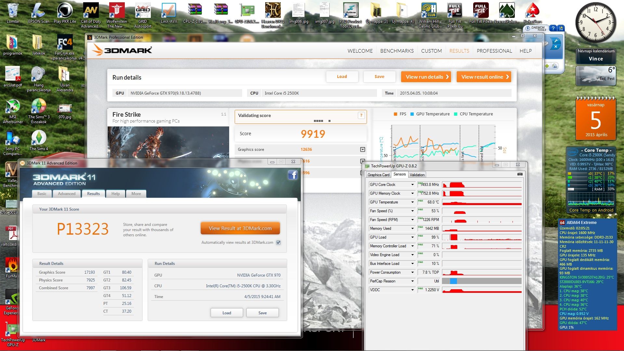Launch PokerStars desktop shortcut
The width and height of the screenshot is (624, 351).
533,13
